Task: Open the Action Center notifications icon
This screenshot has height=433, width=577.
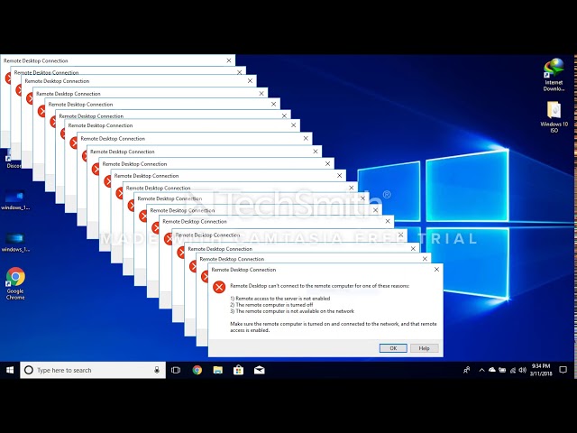Action: [x=563, y=370]
